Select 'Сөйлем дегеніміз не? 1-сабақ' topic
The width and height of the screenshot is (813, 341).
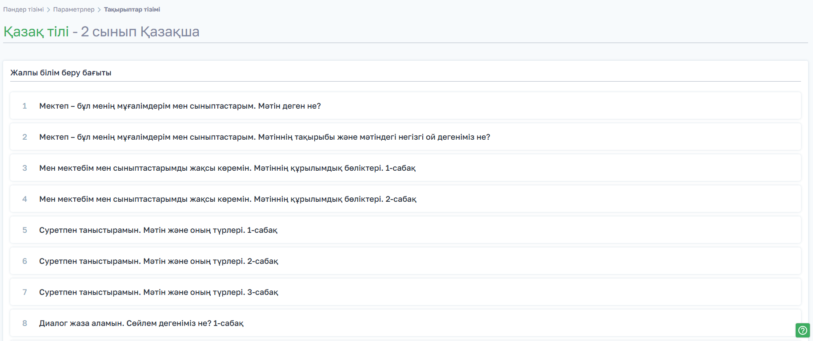click(141, 323)
